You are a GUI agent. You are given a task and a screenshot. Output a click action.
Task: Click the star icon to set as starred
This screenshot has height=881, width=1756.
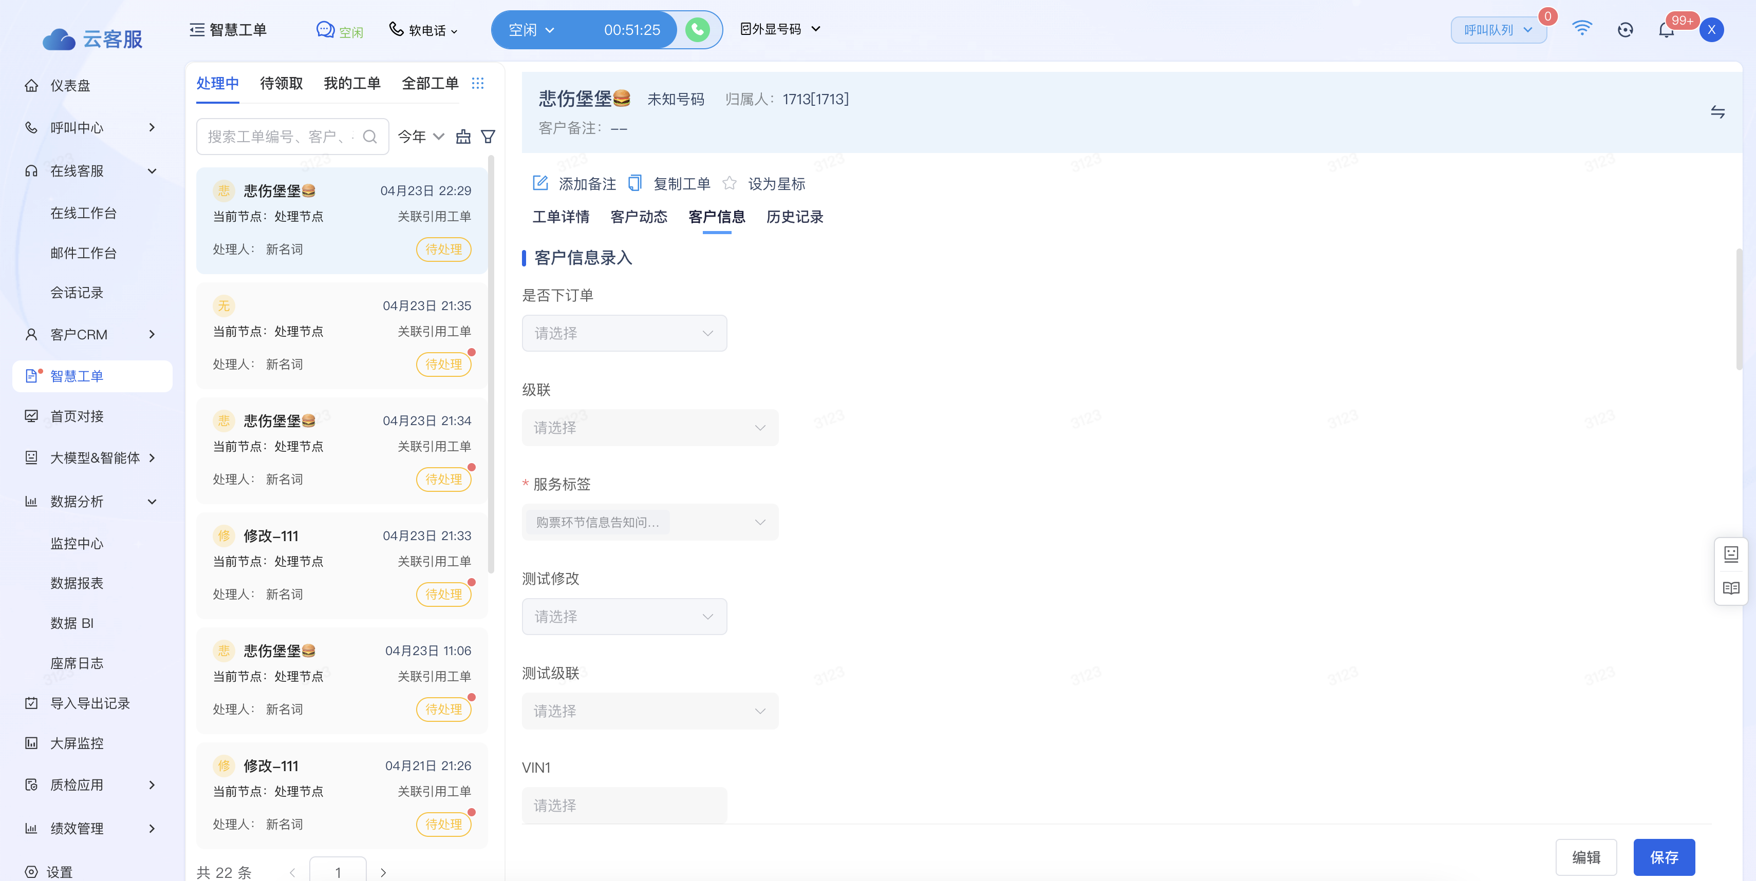730,183
